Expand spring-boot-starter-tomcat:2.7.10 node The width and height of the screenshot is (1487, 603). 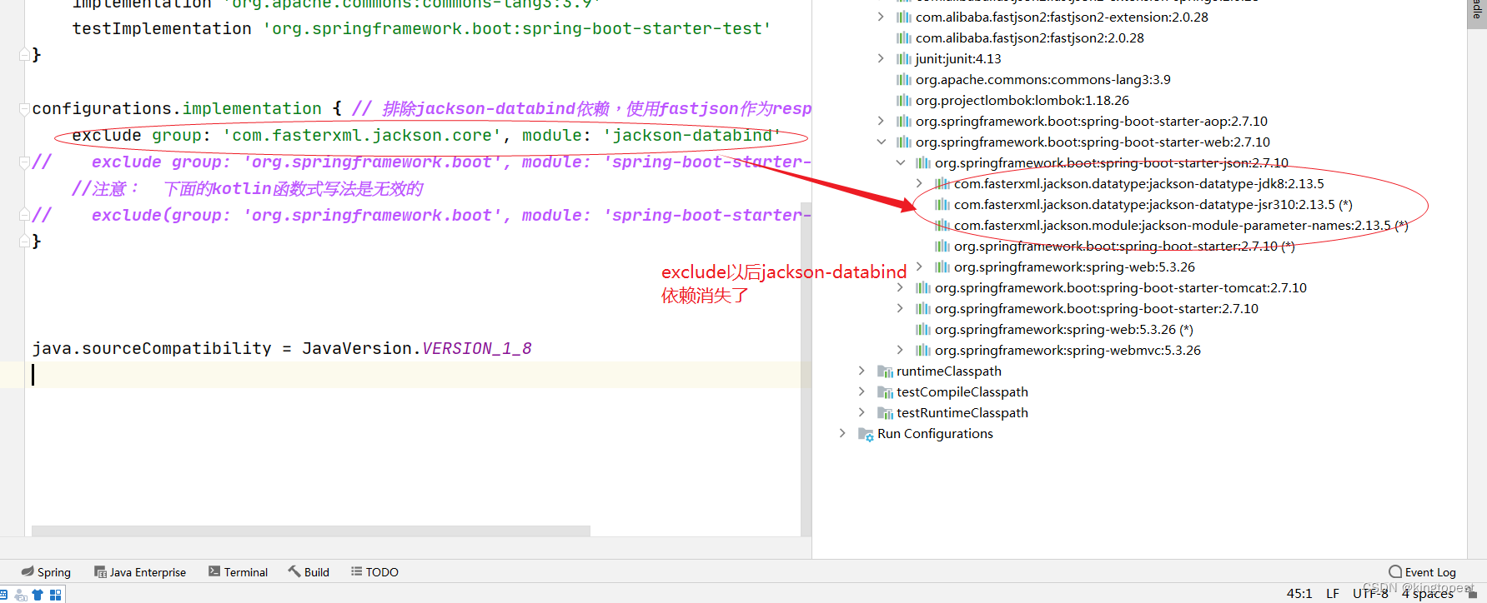coord(900,287)
